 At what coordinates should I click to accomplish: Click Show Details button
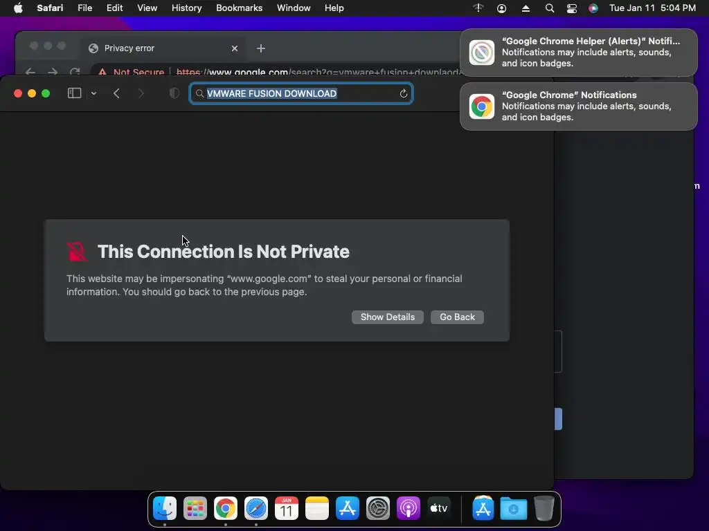388,317
